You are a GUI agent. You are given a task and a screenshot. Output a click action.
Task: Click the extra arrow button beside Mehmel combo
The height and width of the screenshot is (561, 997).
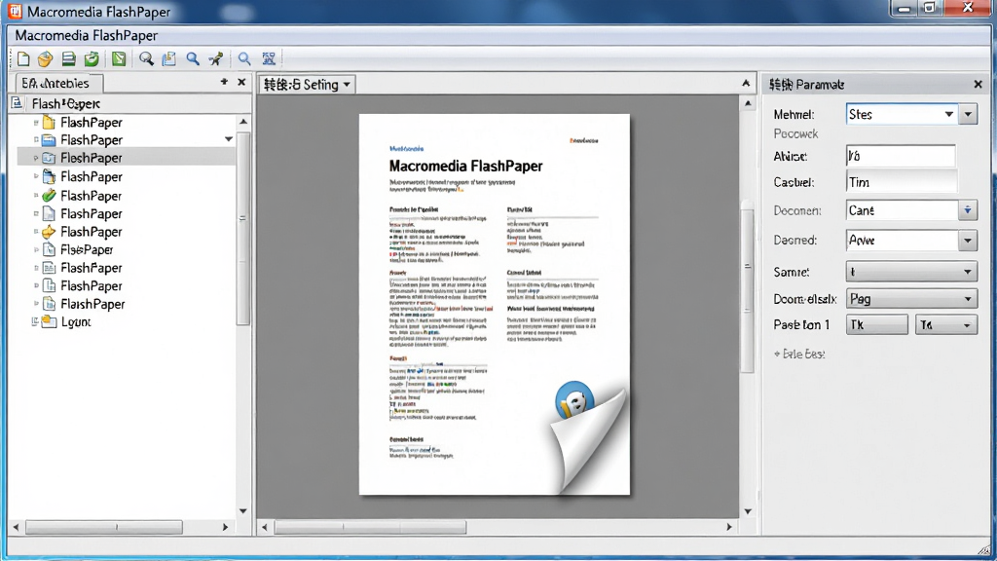click(968, 115)
